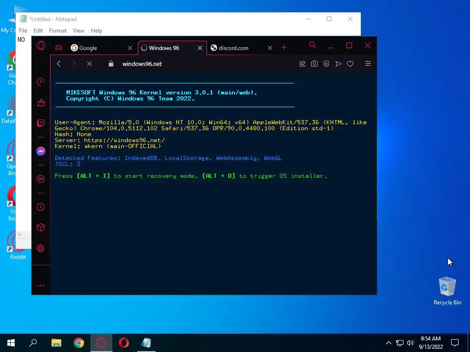
Task: Click the MIKESOFT Windows 96 Kernel line
Action: coord(161,93)
